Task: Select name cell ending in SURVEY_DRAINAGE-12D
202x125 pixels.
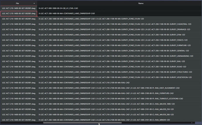Action: pyautogui.click(x=119, y=29)
